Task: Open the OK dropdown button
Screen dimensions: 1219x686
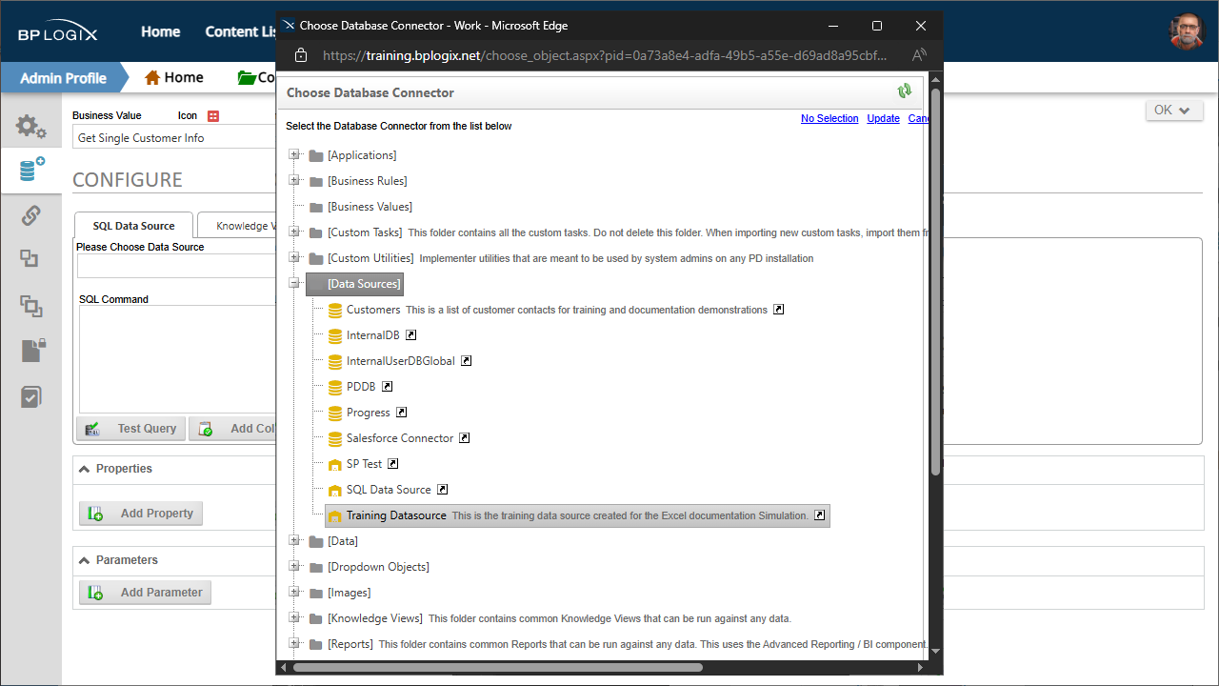Action: (x=1172, y=111)
